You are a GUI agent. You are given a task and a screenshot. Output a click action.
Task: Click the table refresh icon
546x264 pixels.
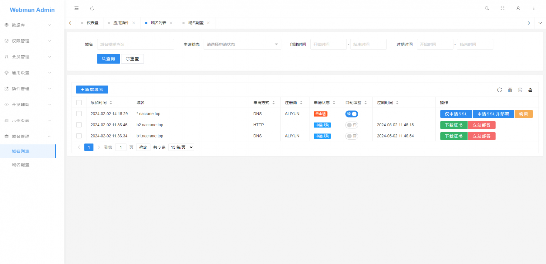click(500, 90)
